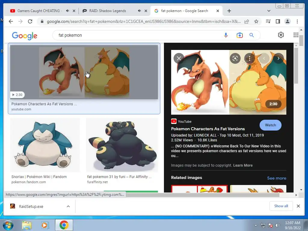Image resolution: width=308 pixels, height=231 pixels.
Task: Close the image preview panel
Action: 179,58
